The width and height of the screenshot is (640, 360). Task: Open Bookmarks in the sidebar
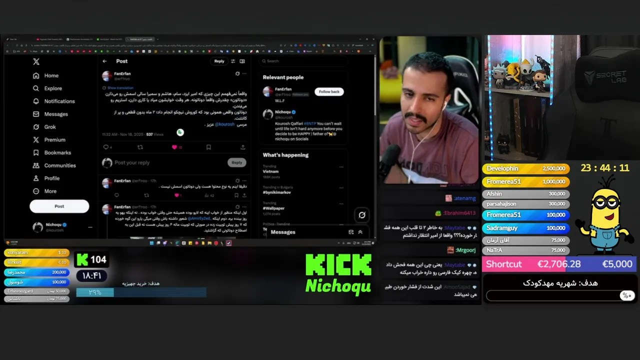pos(52,152)
